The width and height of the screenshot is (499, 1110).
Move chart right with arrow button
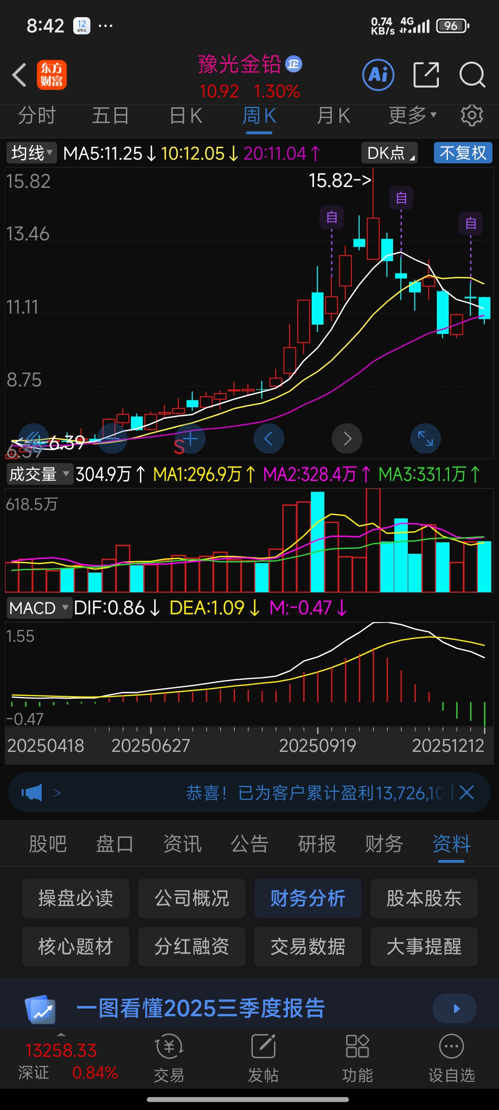(347, 439)
